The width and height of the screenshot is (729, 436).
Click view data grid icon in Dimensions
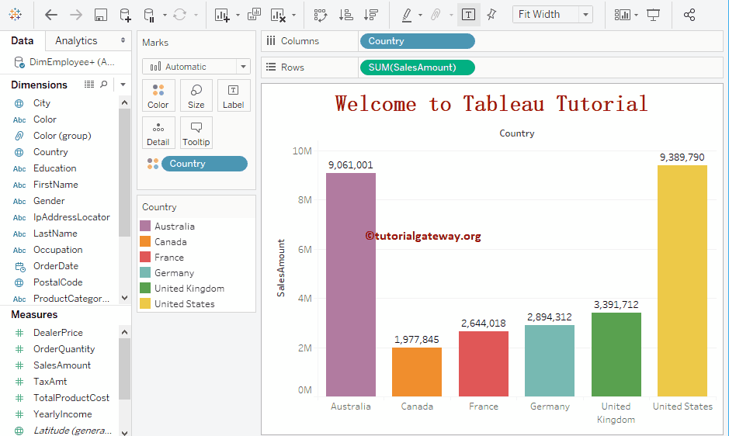[89, 84]
